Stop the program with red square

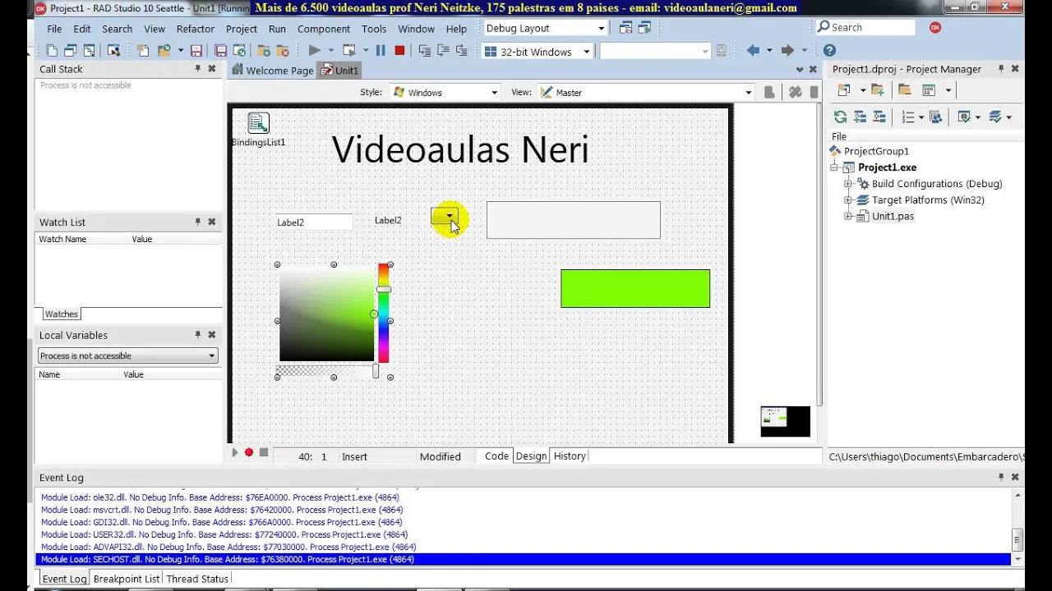click(x=399, y=51)
